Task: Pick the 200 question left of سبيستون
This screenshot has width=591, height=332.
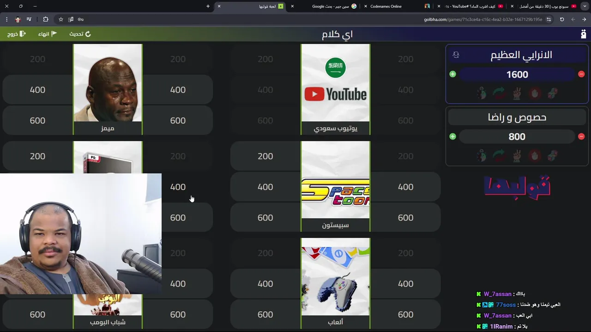Action: 265,156
